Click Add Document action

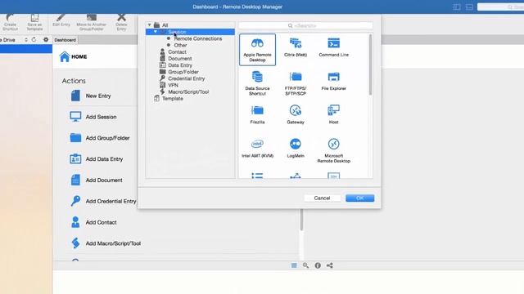(104, 180)
